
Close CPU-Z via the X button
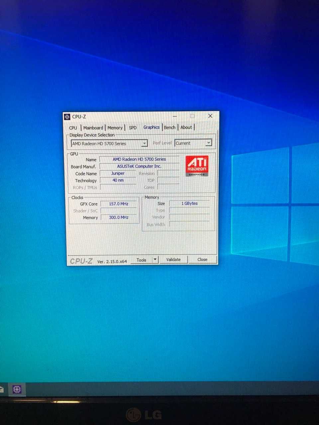click(x=210, y=116)
